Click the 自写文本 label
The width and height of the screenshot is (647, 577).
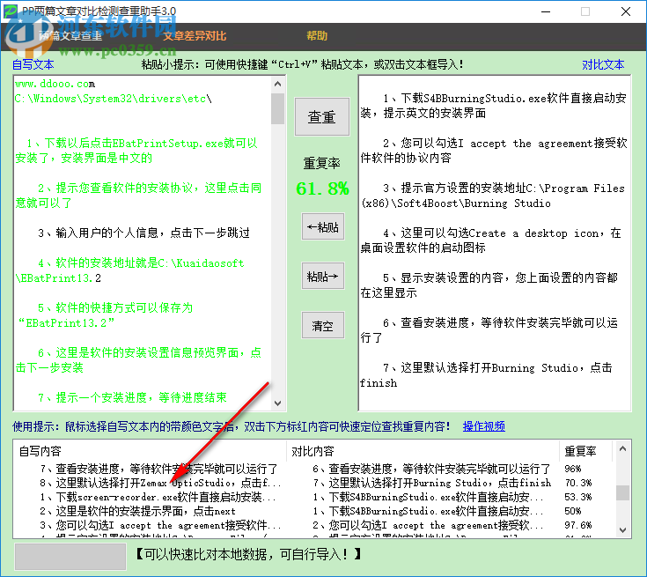33,64
